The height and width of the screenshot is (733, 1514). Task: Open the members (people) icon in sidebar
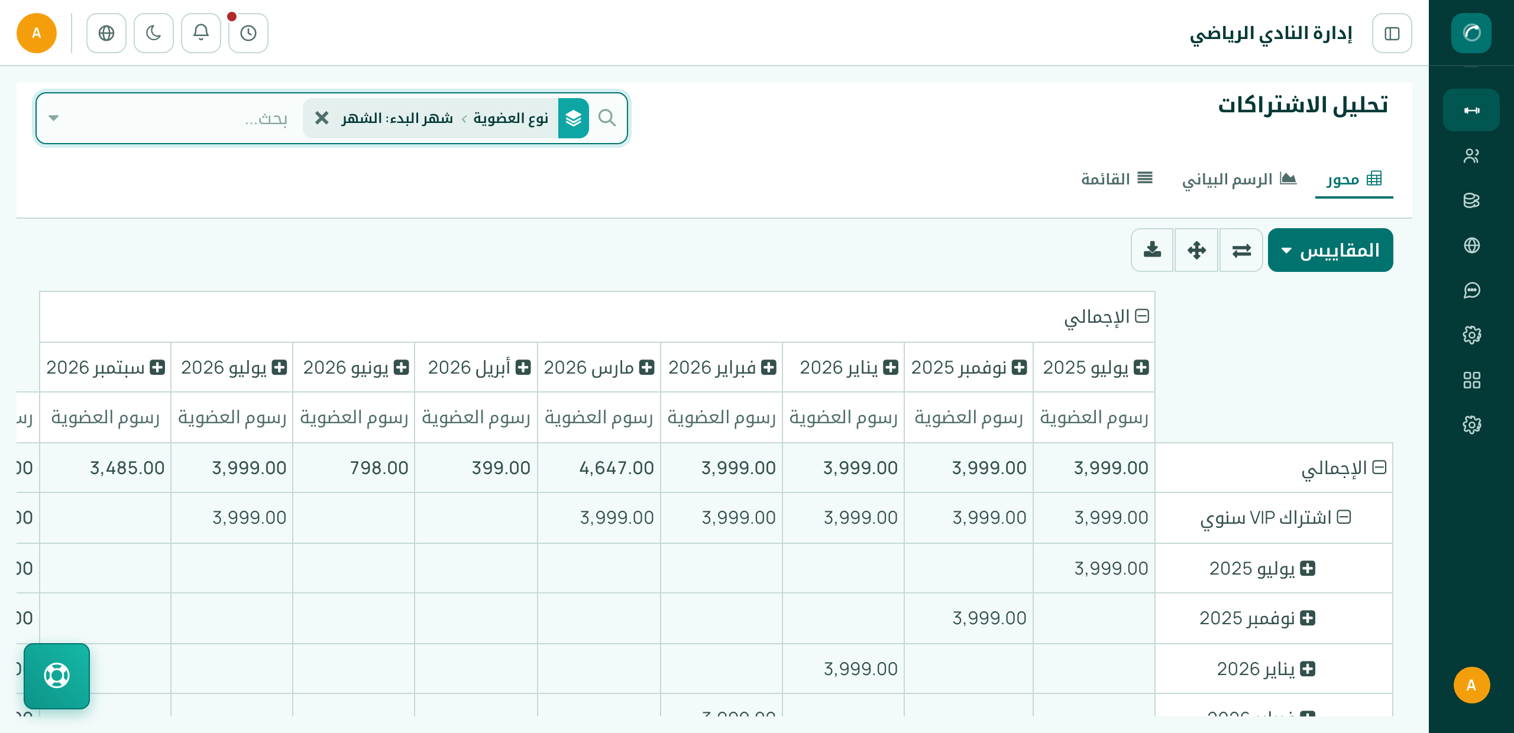click(1471, 155)
